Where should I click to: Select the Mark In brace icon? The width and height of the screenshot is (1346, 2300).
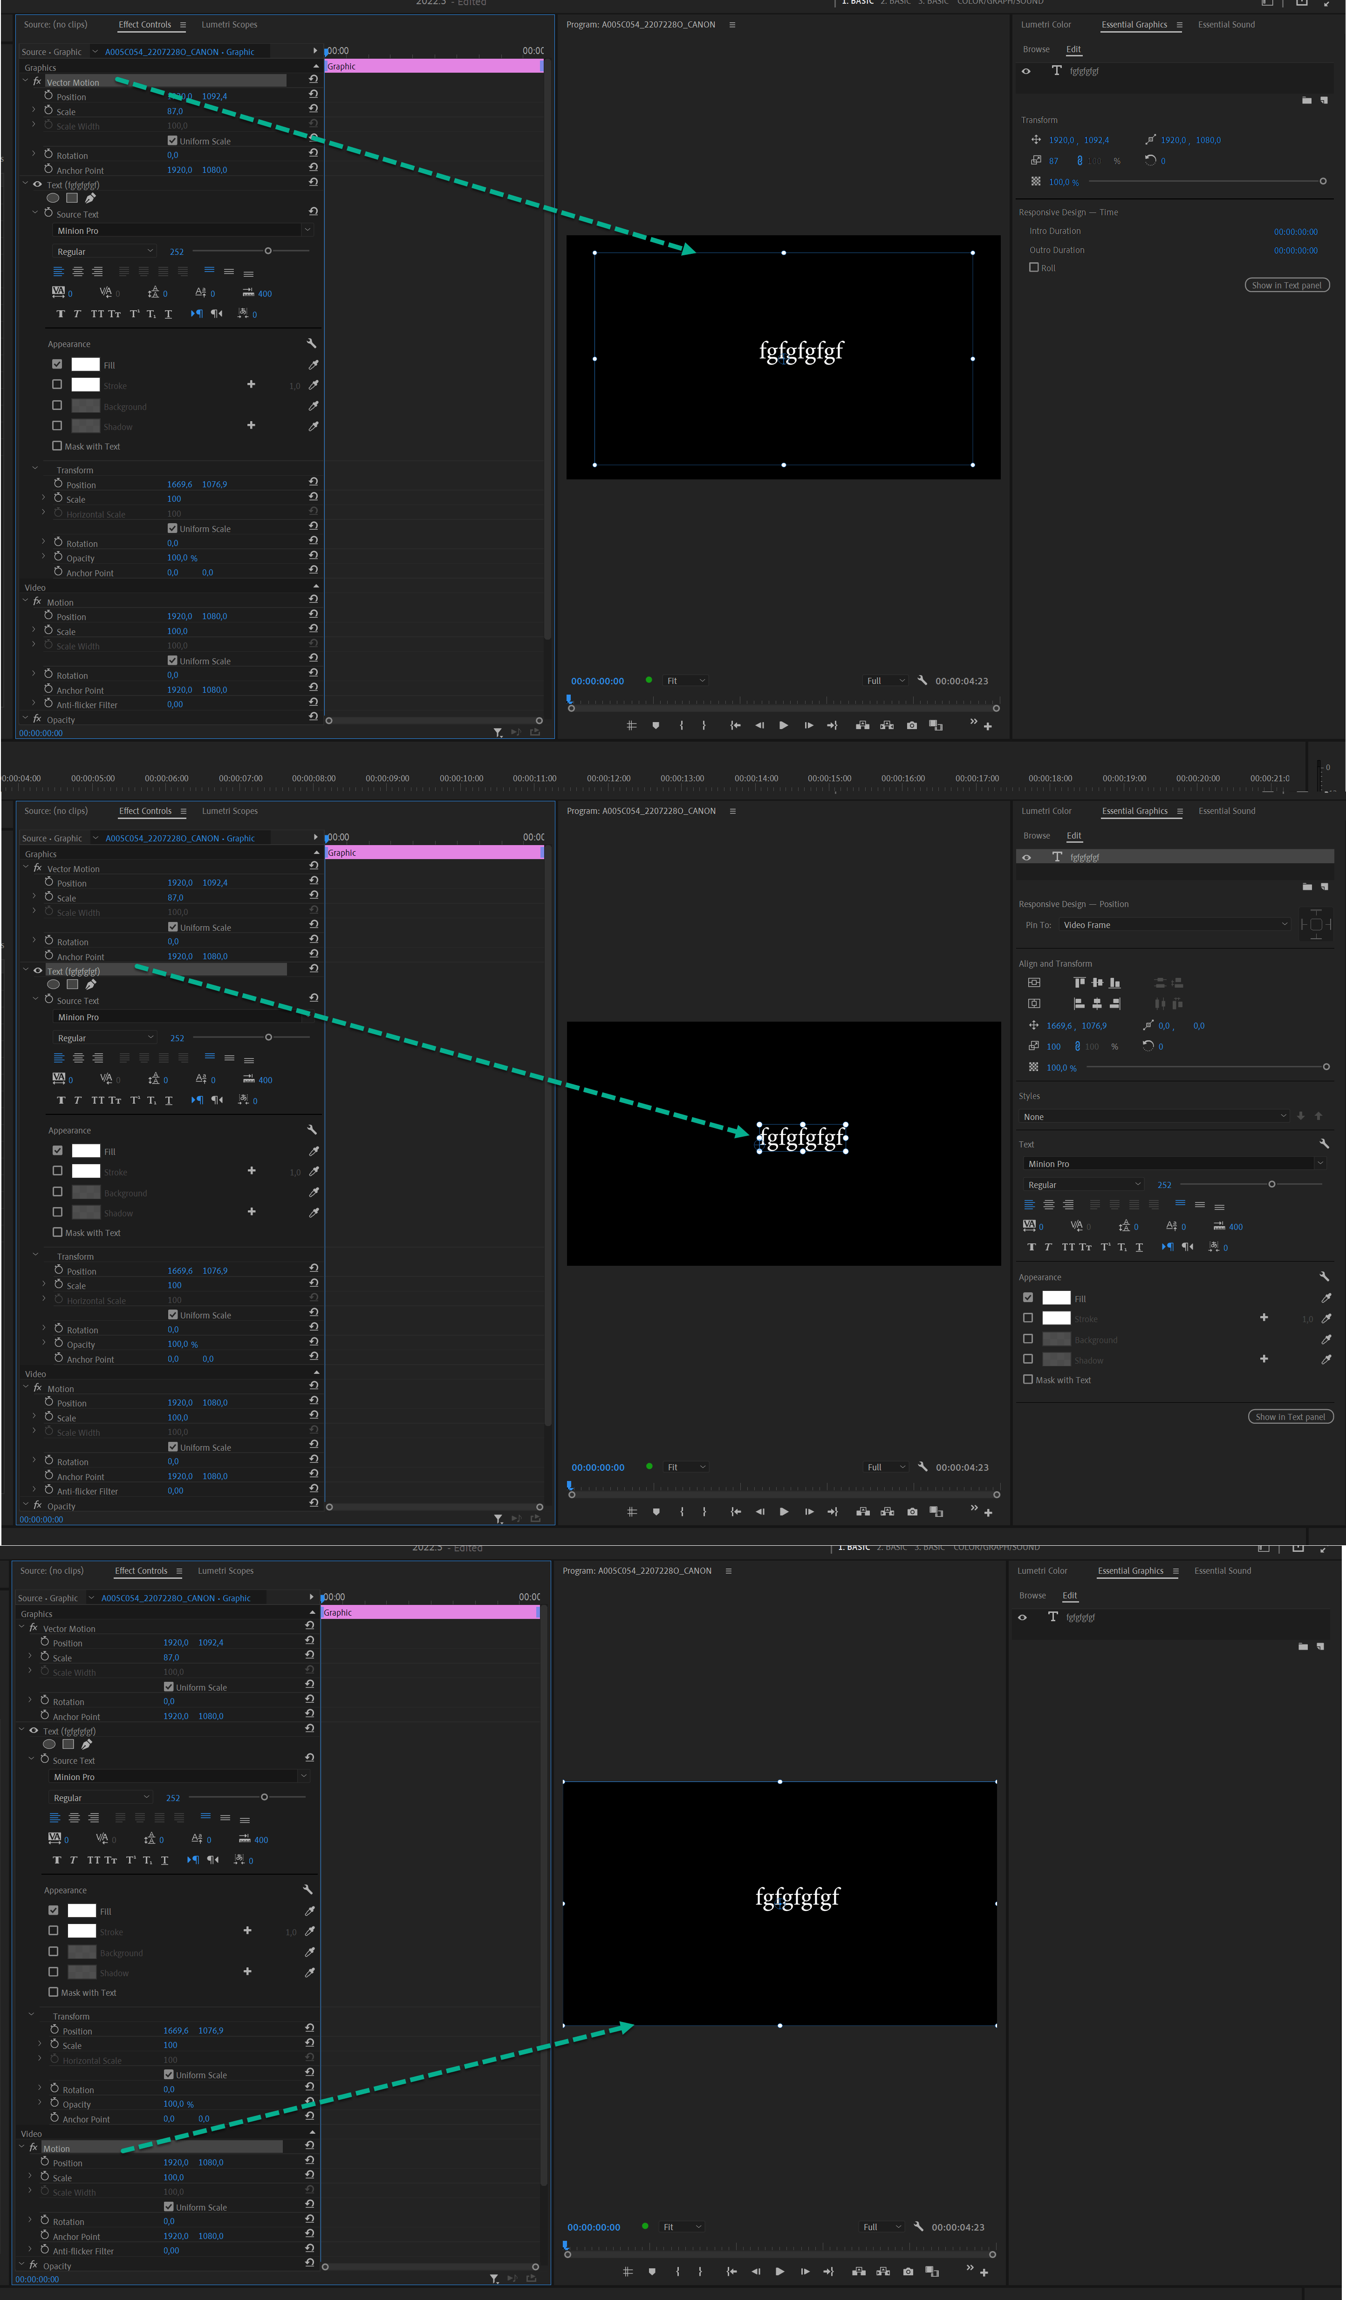(682, 725)
